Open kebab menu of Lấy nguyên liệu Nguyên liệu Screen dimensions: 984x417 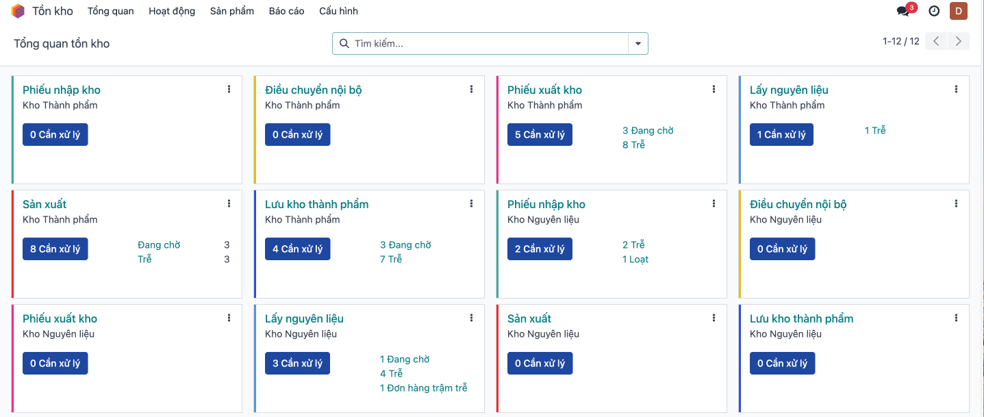[471, 318]
